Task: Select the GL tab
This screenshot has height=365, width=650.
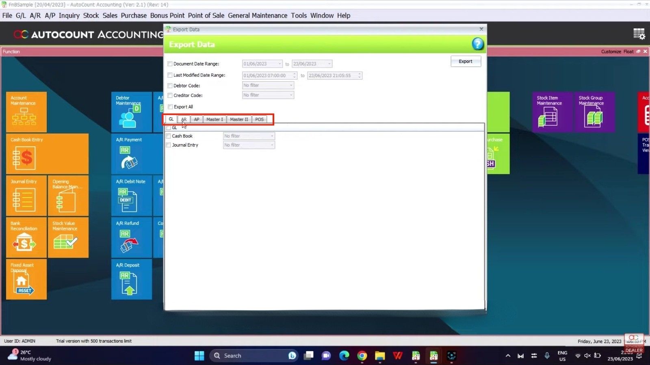Action: point(171,119)
